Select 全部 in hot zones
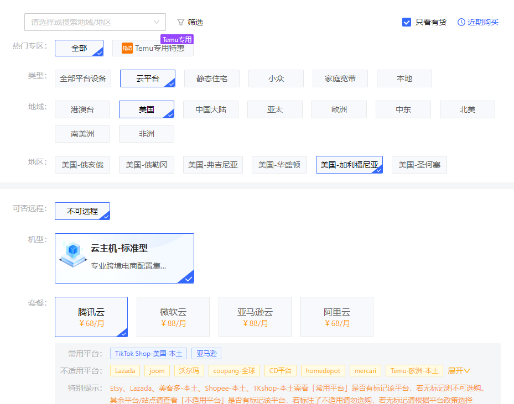The height and width of the screenshot is (404, 514). [x=79, y=48]
